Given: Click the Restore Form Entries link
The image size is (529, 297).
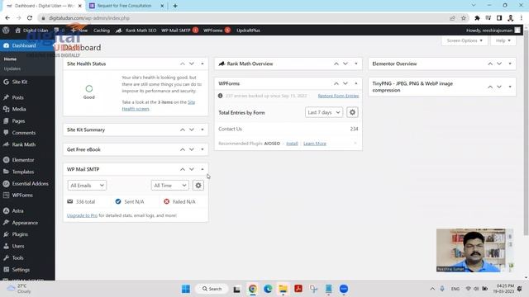Looking at the screenshot, I should pos(338,96).
